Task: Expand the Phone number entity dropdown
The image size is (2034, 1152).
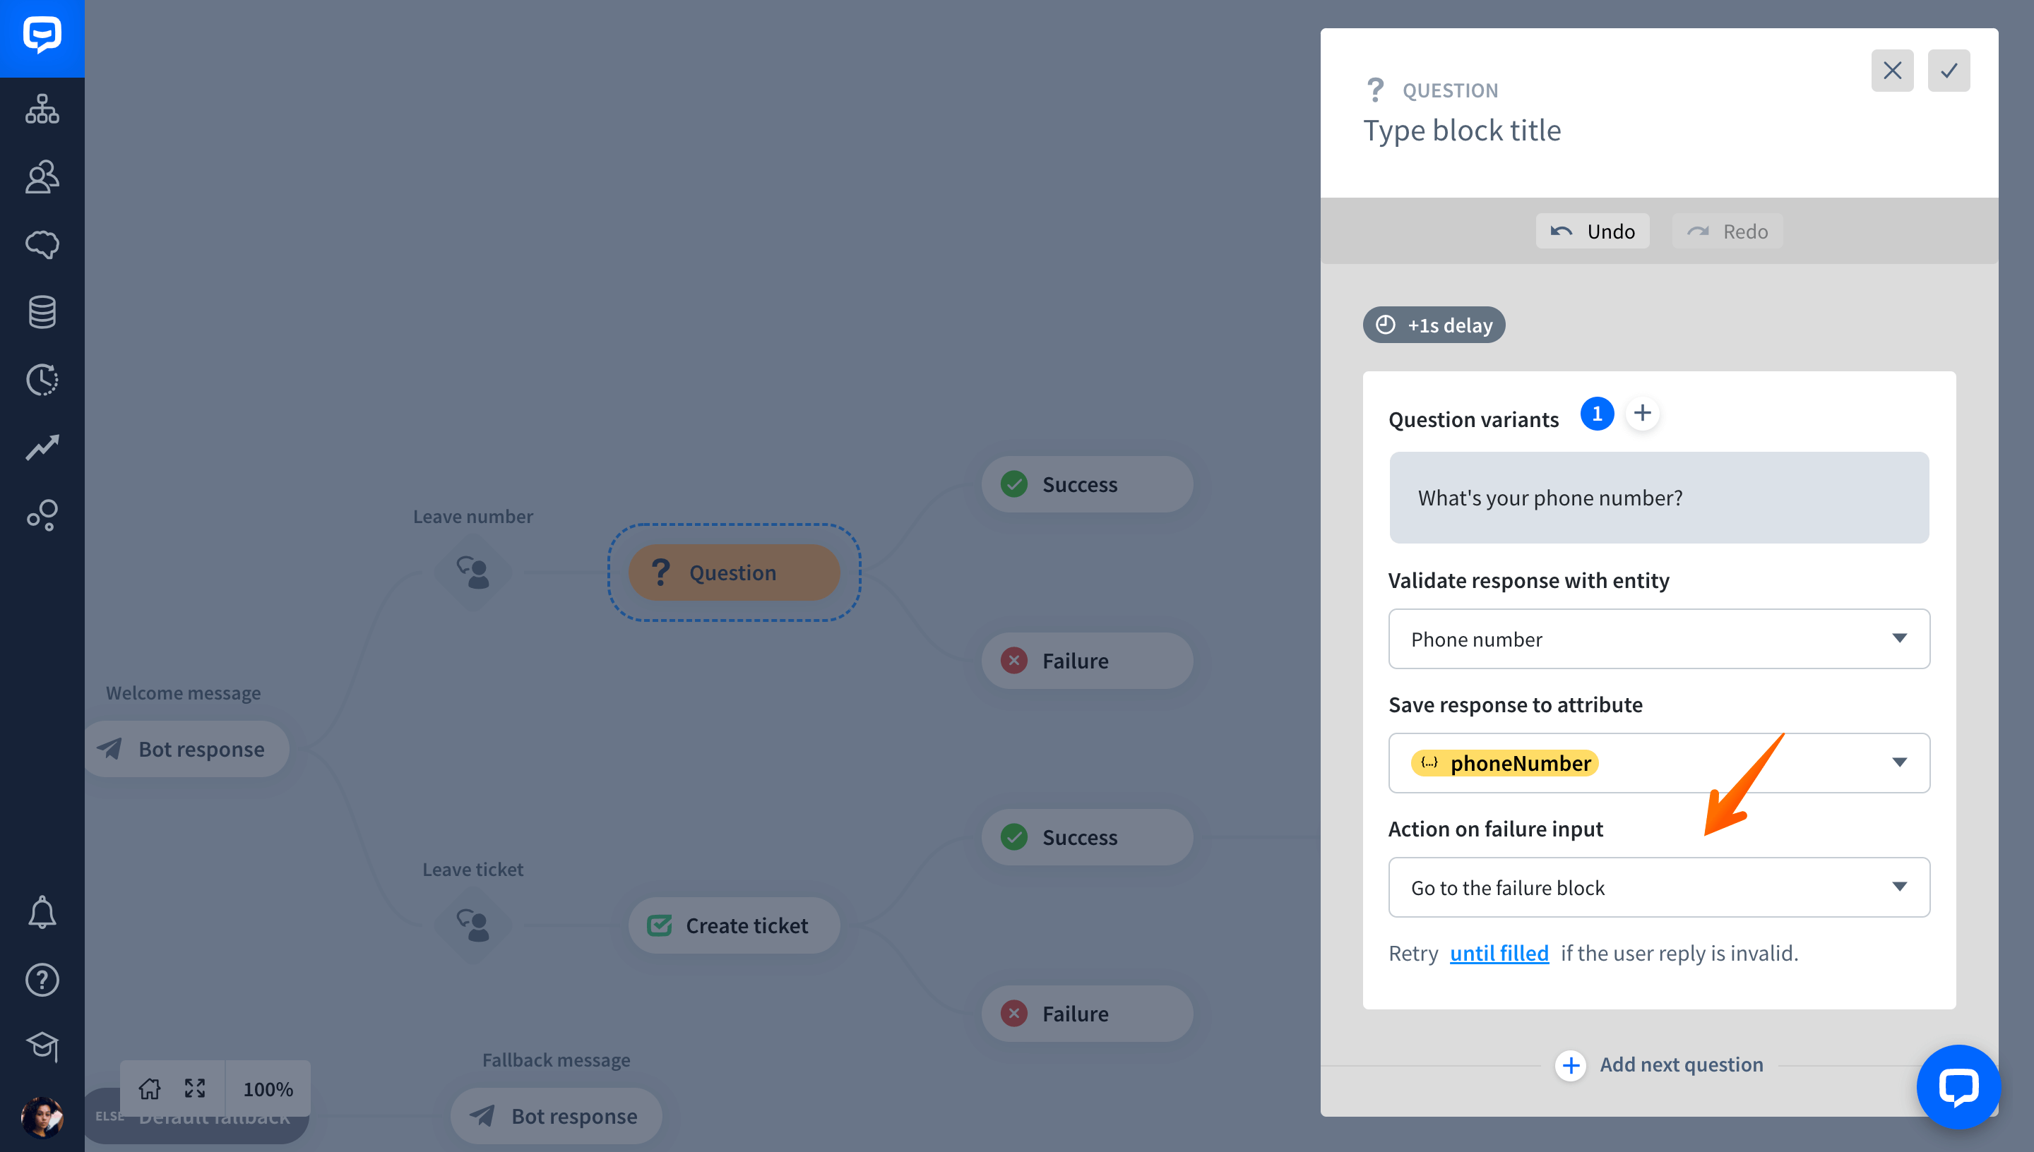Action: coord(1659,639)
